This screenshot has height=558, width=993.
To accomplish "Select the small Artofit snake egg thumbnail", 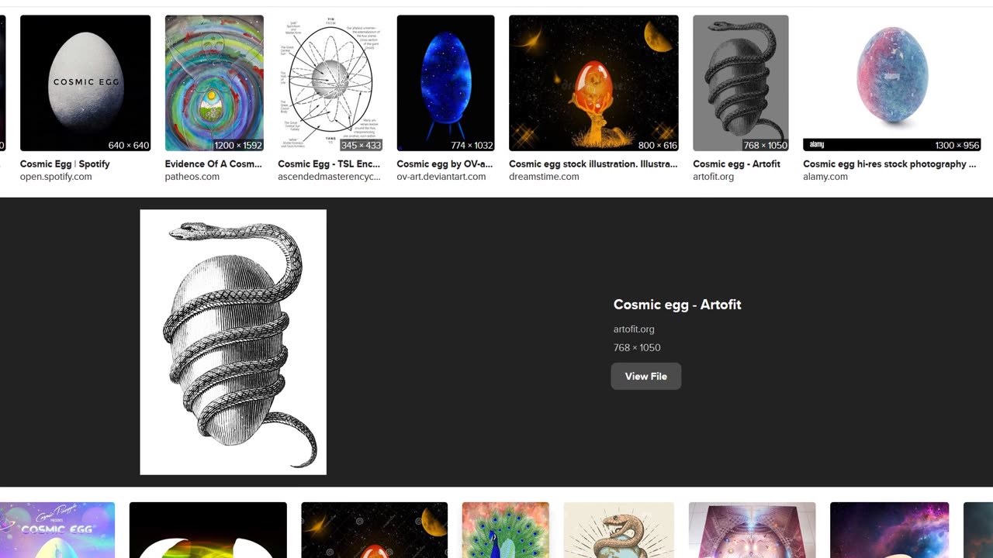I will (741, 83).
